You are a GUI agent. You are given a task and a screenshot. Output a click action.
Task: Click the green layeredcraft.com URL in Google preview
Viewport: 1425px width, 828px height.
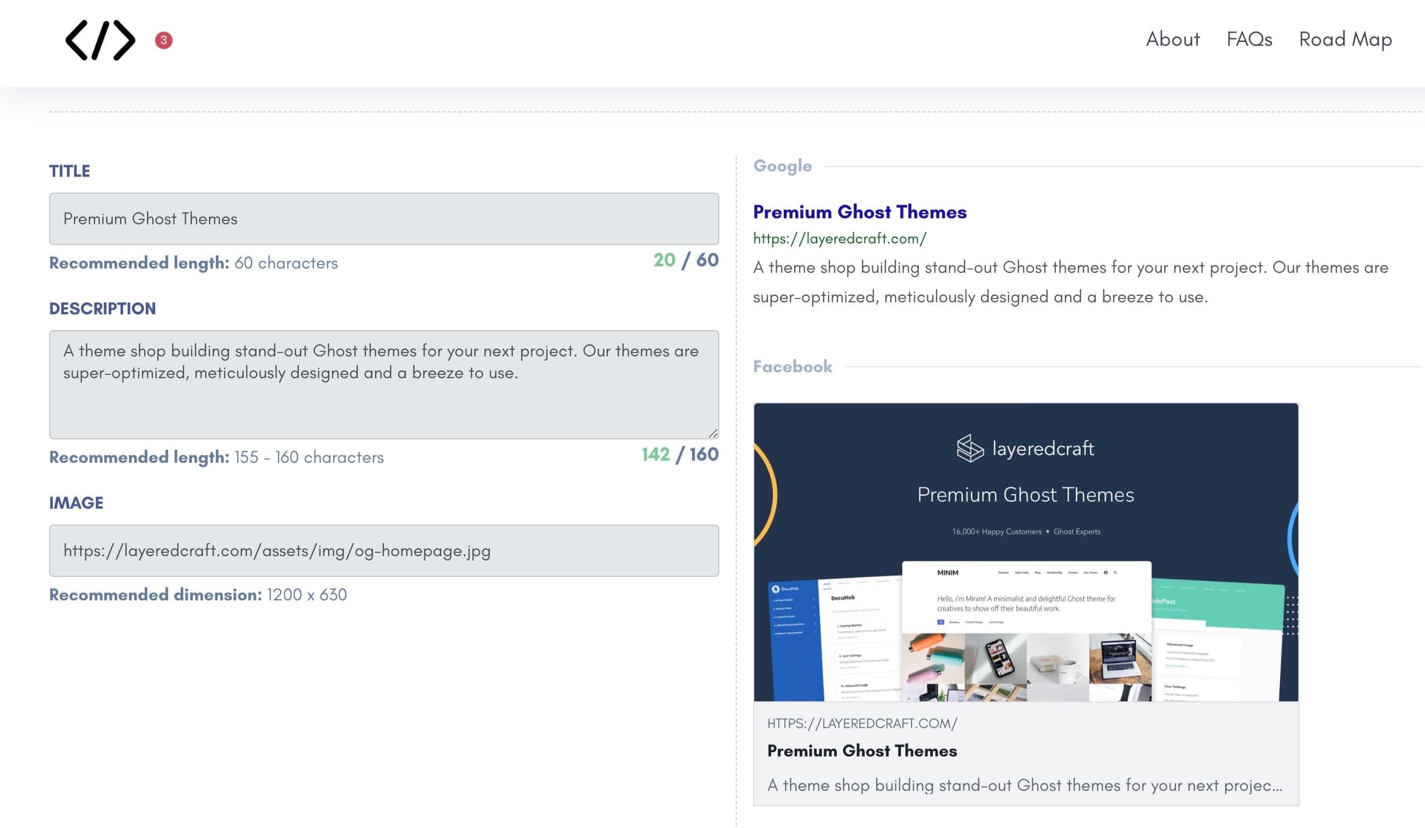(839, 239)
